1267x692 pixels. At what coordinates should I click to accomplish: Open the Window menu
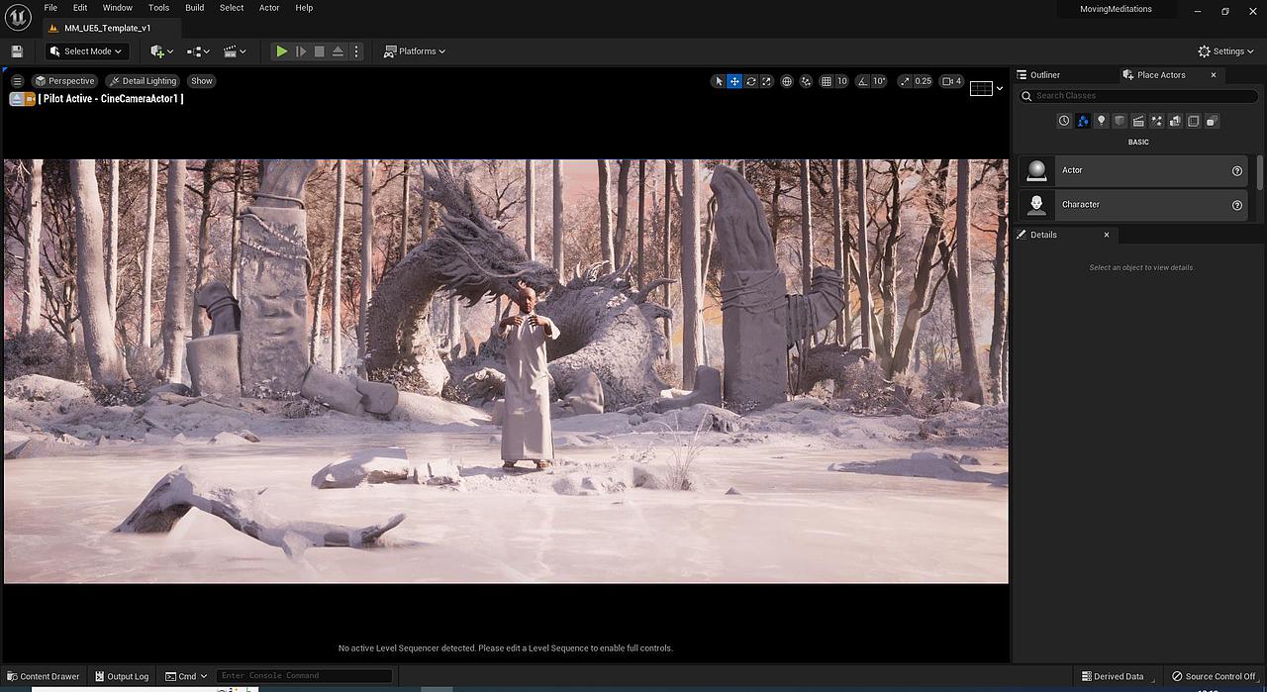coord(117,8)
